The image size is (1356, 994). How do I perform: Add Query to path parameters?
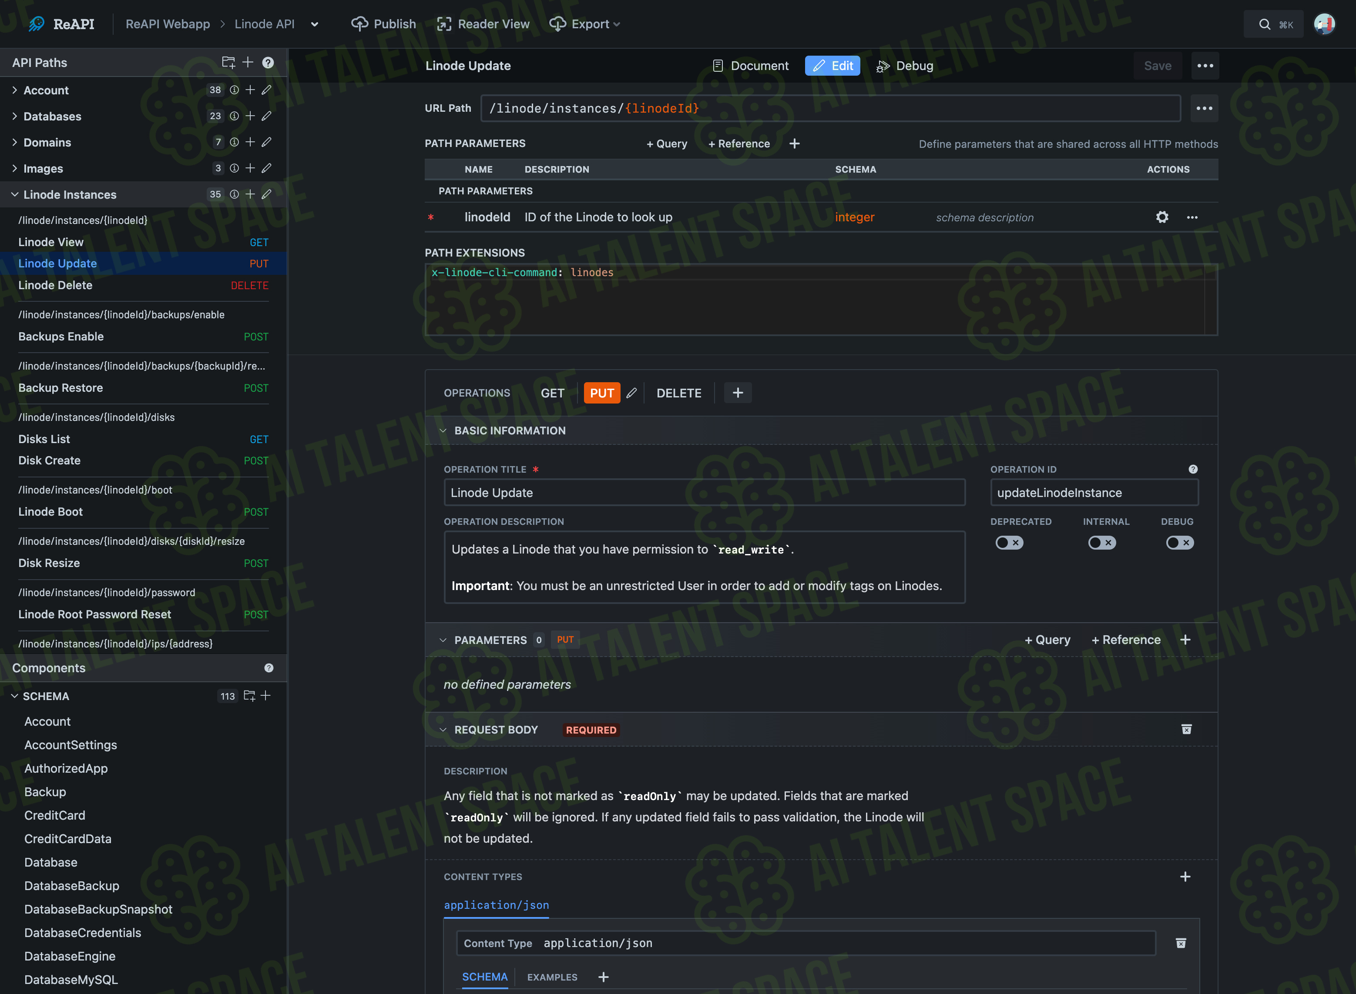click(667, 144)
